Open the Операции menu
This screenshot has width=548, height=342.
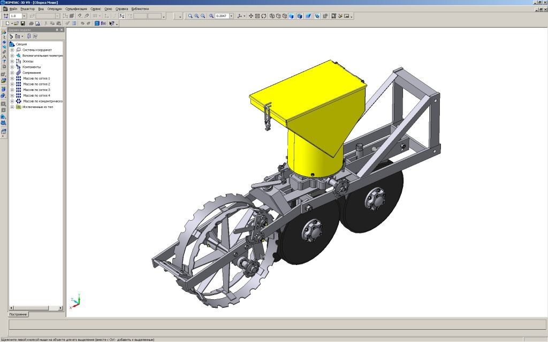point(54,9)
